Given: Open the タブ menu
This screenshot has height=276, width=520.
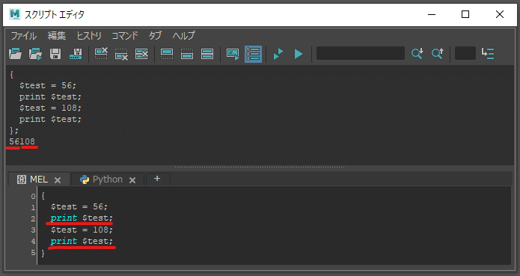Looking at the screenshot, I should pos(155,35).
